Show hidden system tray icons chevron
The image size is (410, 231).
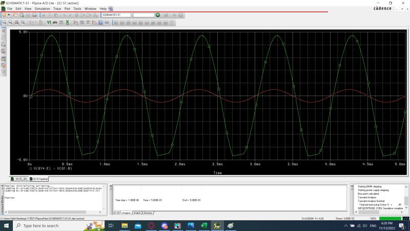coord(345,225)
